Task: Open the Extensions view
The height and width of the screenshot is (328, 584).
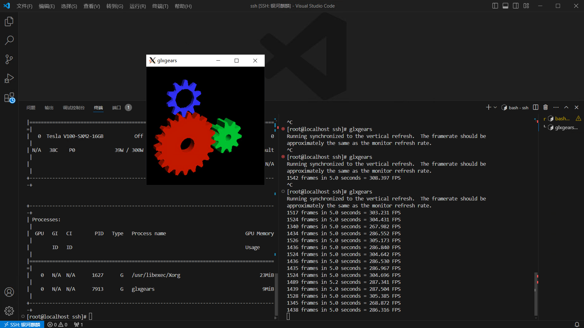Action: click(x=9, y=98)
